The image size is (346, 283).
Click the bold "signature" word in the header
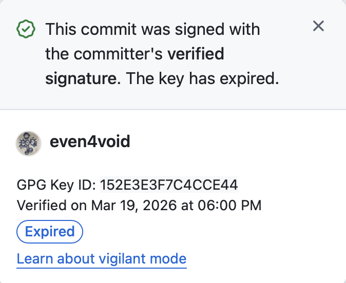click(80, 79)
